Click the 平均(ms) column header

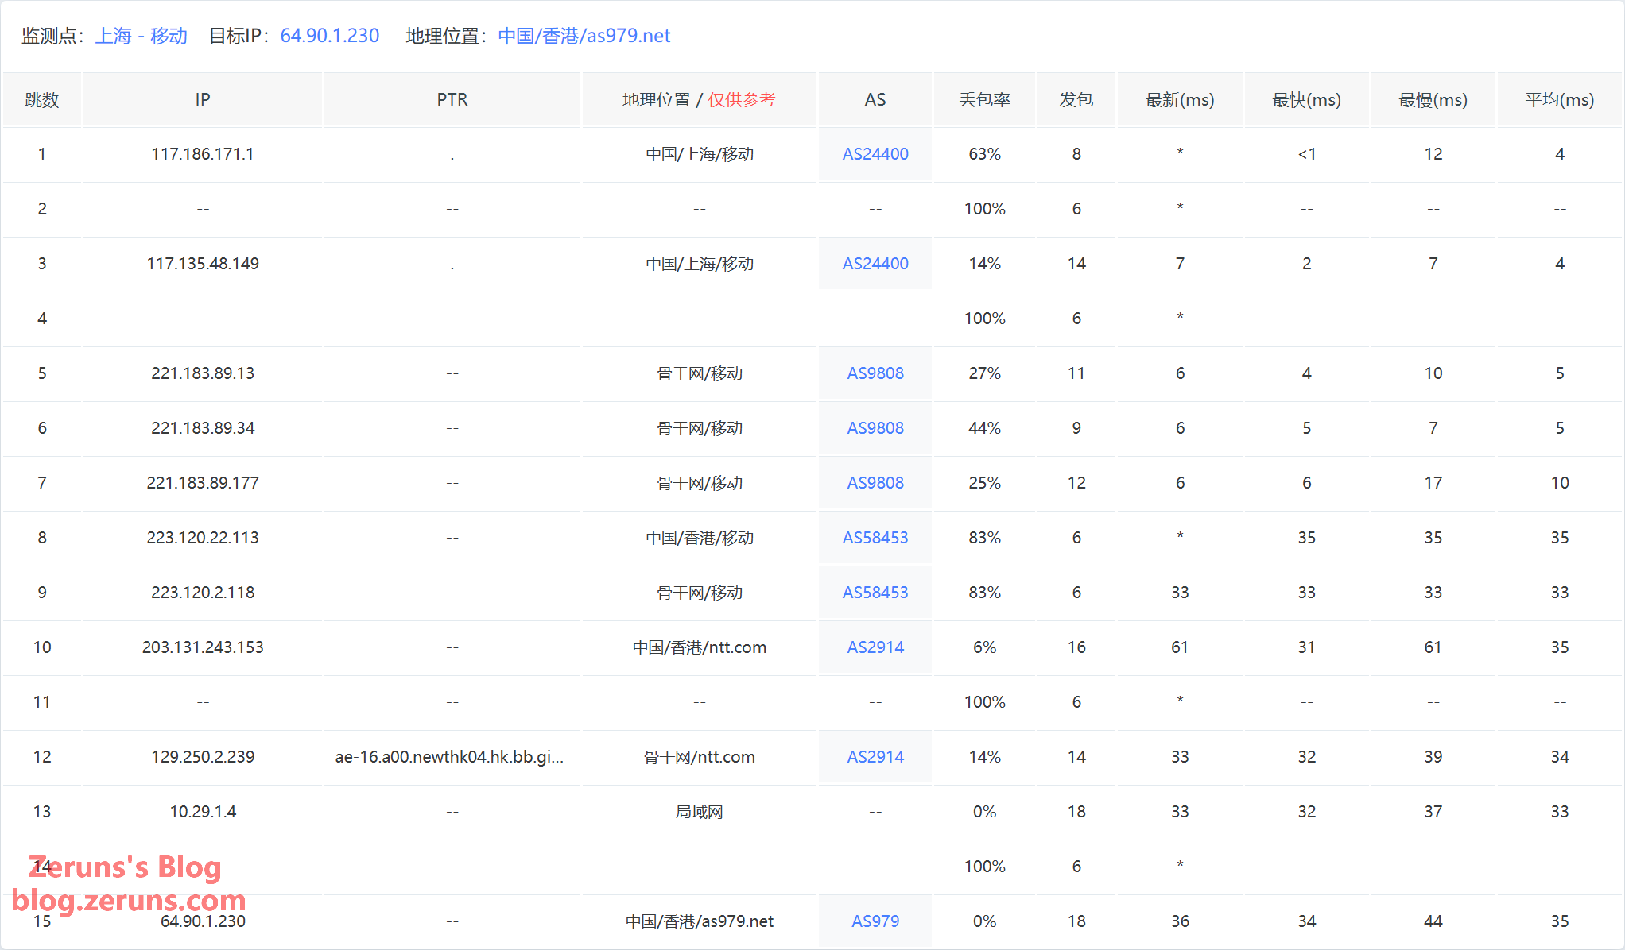(1559, 100)
